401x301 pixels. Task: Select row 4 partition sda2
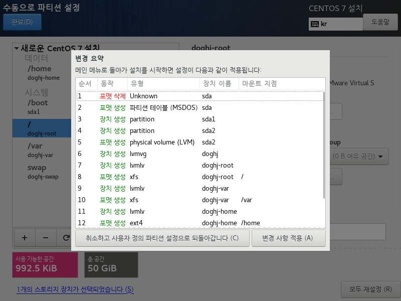point(199,130)
